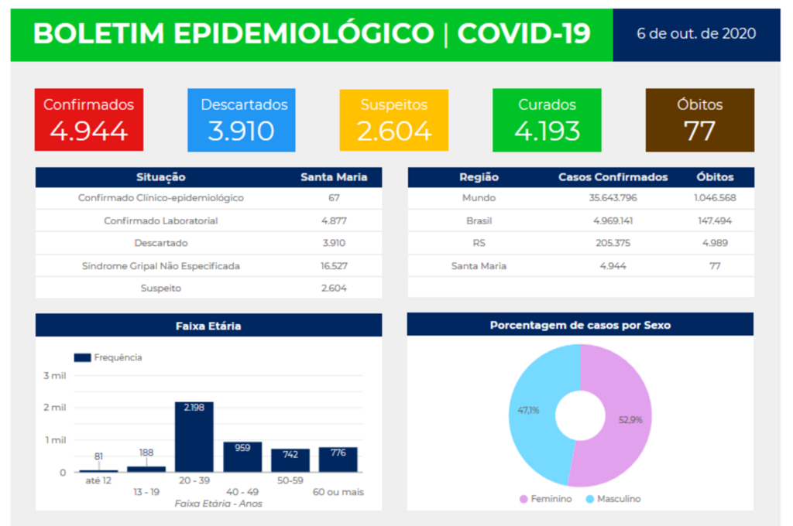The width and height of the screenshot is (793, 526).
Task: Click the Santa Maria column header
Action: tap(334, 177)
